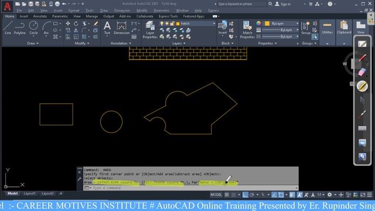
Task: Click the Stretch tool in Modify panel
Action: point(68,37)
